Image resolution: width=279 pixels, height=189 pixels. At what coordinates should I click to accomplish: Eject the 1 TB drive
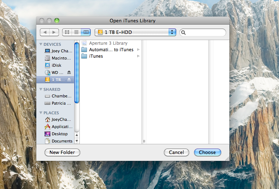69,80
